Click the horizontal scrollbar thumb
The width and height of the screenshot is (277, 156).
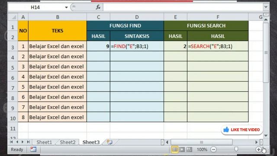click(x=201, y=142)
